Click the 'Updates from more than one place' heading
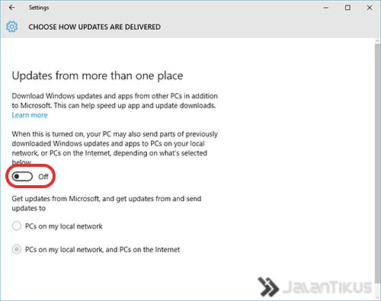381x301 pixels. point(98,75)
